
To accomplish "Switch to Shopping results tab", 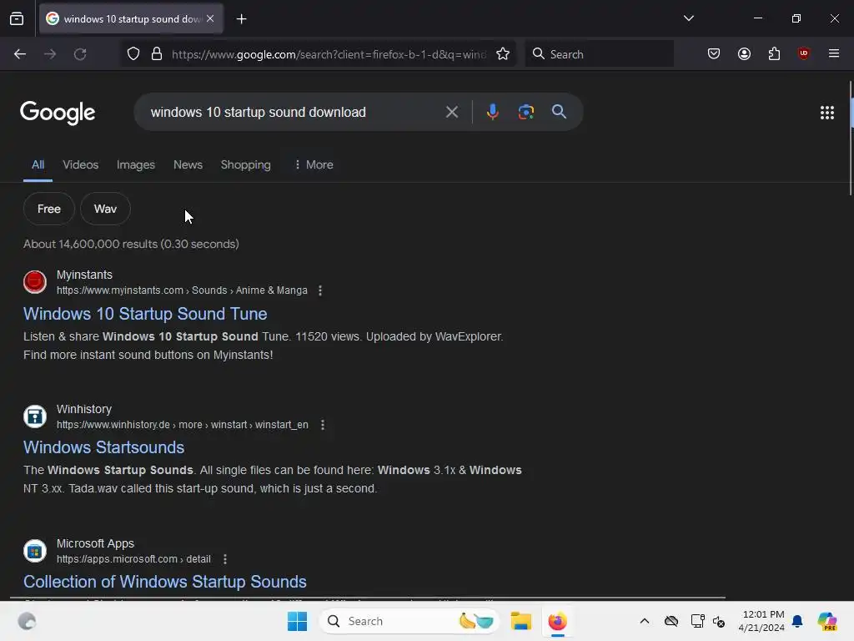I will coord(246,164).
